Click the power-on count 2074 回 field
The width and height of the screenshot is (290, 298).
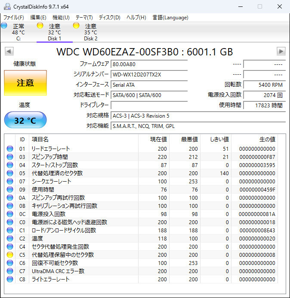click(265, 95)
